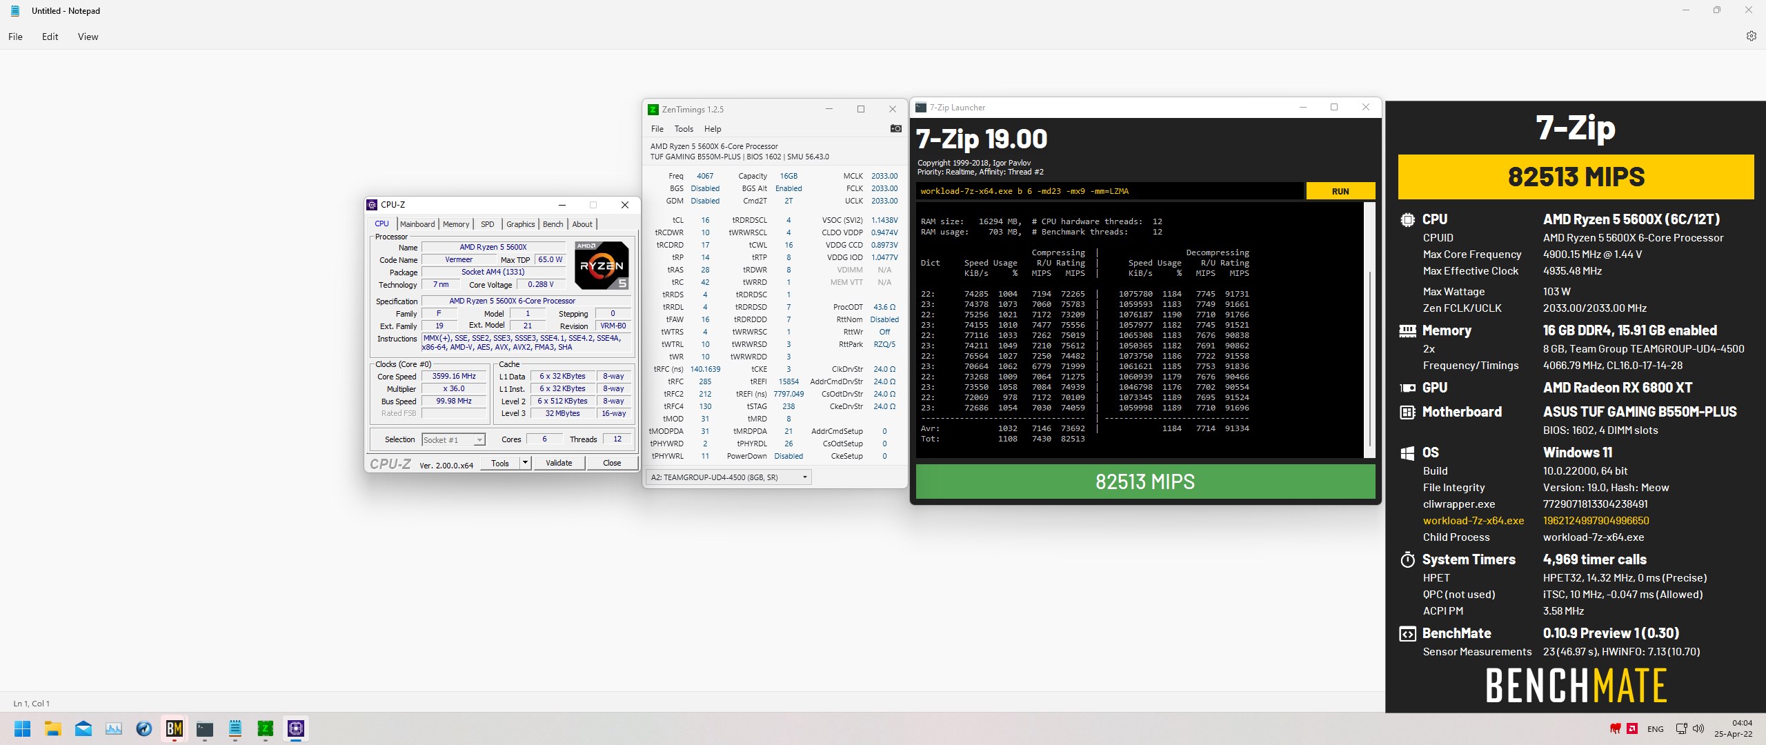Switch to the CPU-Z Mainboard tab
The image size is (1766, 745).
[x=417, y=224]
